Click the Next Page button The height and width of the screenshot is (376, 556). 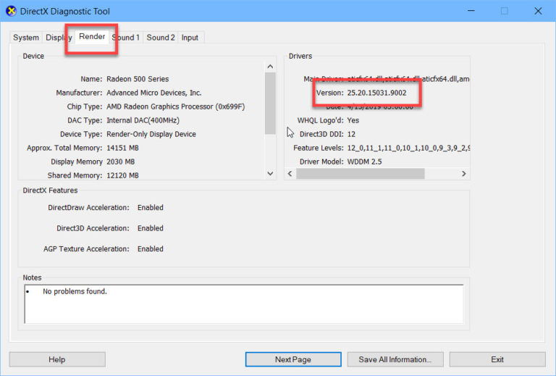293,359
